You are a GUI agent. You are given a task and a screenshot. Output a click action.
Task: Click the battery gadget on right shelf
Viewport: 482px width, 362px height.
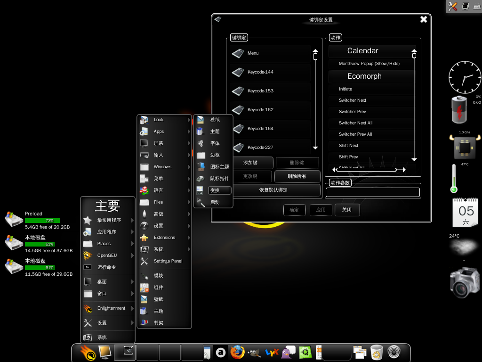pos(459,109)
